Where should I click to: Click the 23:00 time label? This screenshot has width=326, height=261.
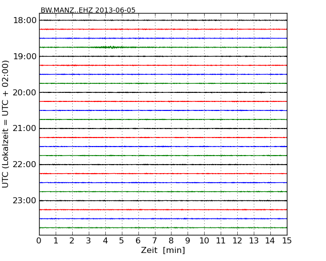click(x=25, y=201)
